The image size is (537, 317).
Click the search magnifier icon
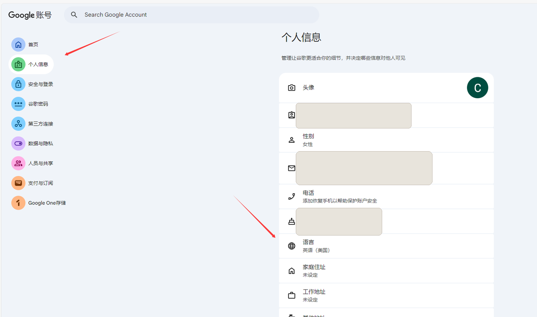74,15
